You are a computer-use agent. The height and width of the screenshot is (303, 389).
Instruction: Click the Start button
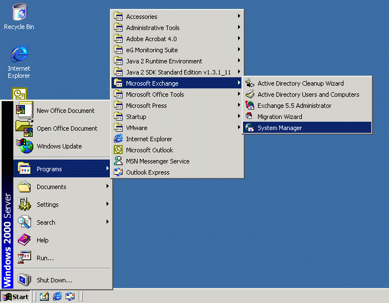pos(16,296)
